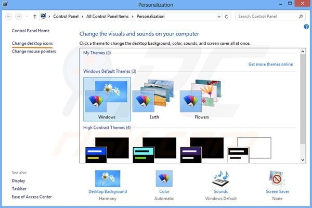This screenshot has height=208, width=312.
Task: Expand chevron after Control Panel breadcrumb
Action: pos(82,17)
